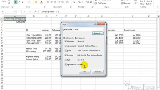Open Sort & Filter menu
Image resolution: width=160 pixels, height=90 pixels.
pos(142,2)
